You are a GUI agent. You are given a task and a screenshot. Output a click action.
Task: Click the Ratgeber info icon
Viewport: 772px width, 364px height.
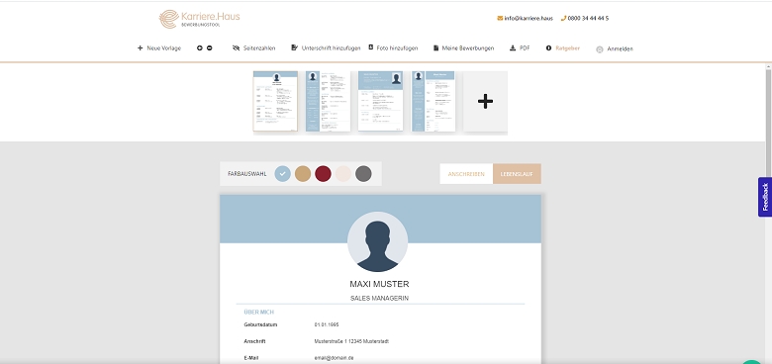548,48
